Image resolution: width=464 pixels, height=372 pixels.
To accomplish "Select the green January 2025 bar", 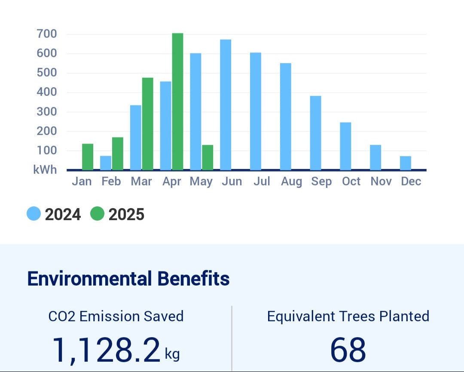I will click(x=88, y=157).
